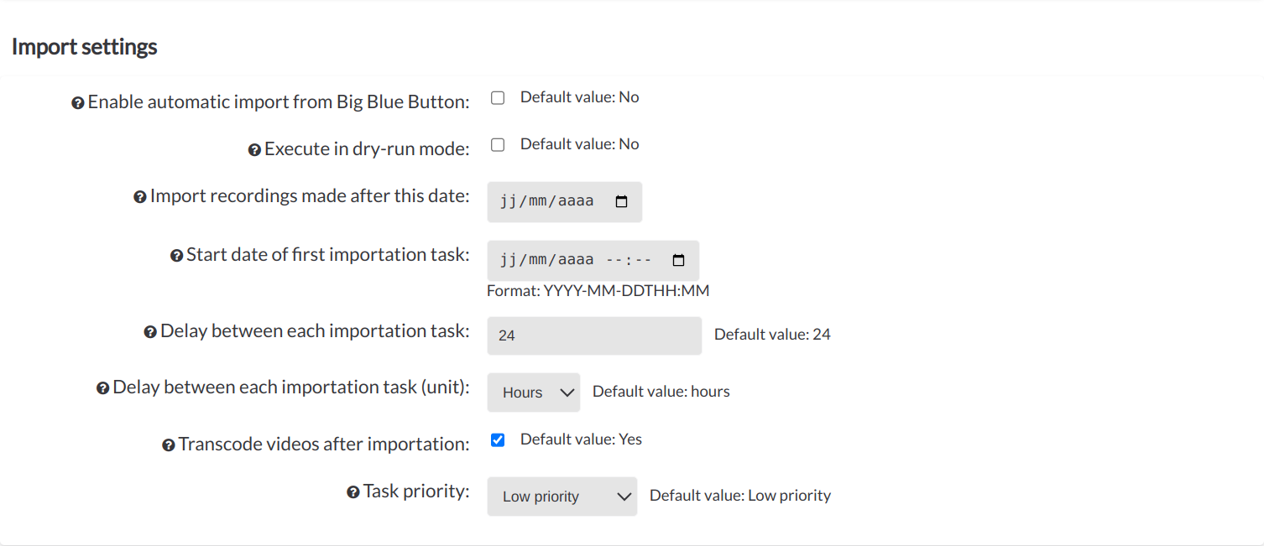This screenshot has width=1264, height=546.
Task: Click help icon next to Task priority
Action: click(353, 492)
